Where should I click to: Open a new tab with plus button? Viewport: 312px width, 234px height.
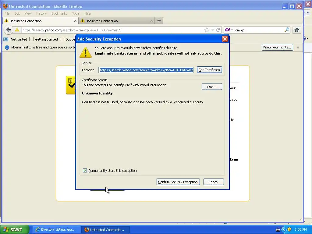point(159,21)
